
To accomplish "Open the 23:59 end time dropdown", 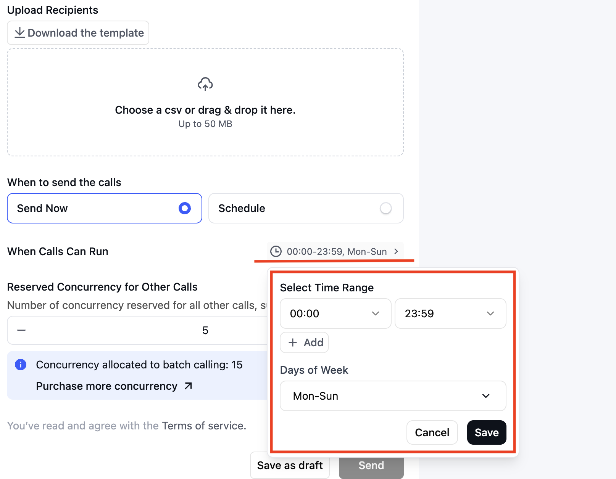I will pyautogui.click(x=450, y=313).
